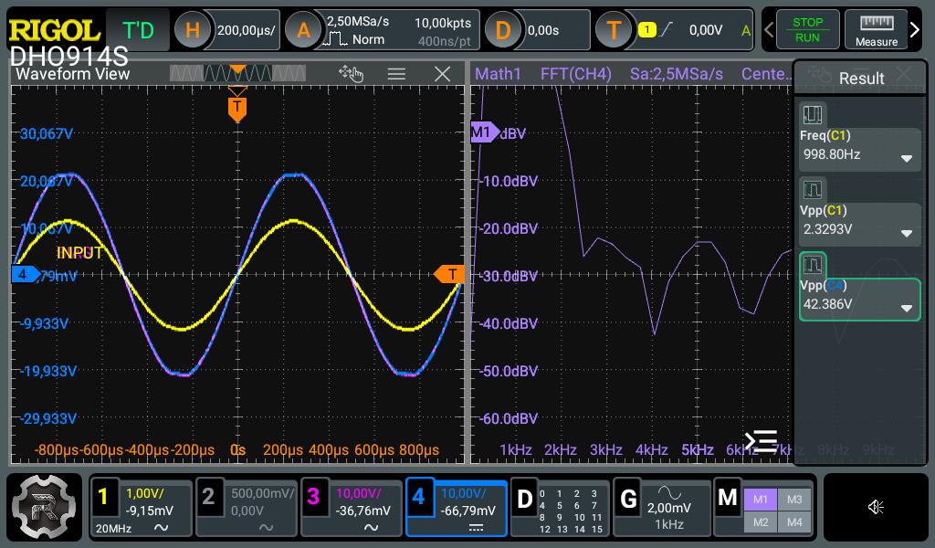935x548 pixels.
Task: Click the Sa:2,5MSa/s header label
Action: coord(677,74)
